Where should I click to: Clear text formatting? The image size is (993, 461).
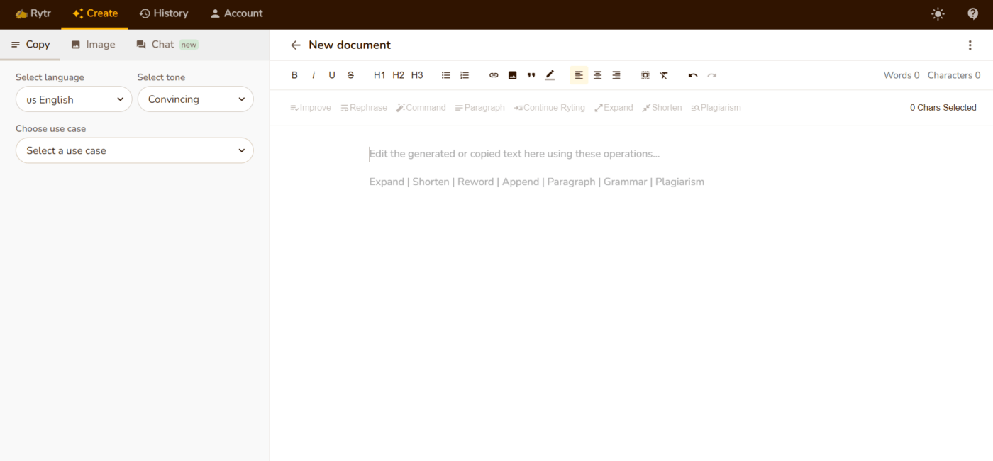pyautogui.click(x=664, y=75)
